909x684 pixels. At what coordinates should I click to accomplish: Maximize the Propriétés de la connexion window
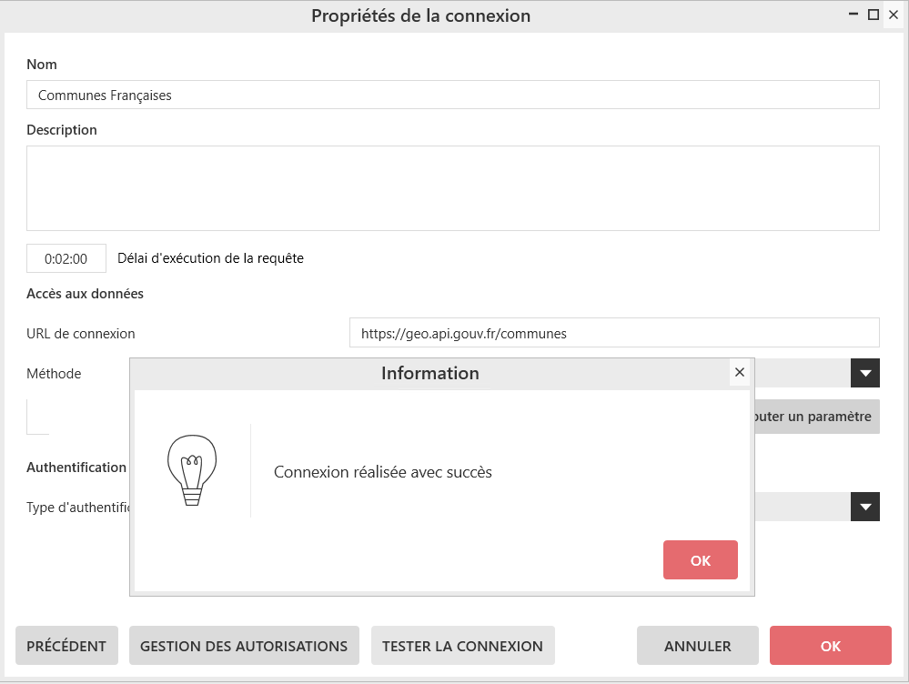(x=874, y=15)
